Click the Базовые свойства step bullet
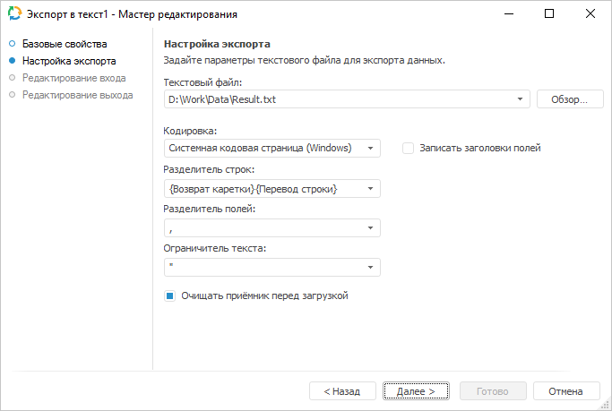Viewport: 612px width, 411px height. [x=13, y=44]
